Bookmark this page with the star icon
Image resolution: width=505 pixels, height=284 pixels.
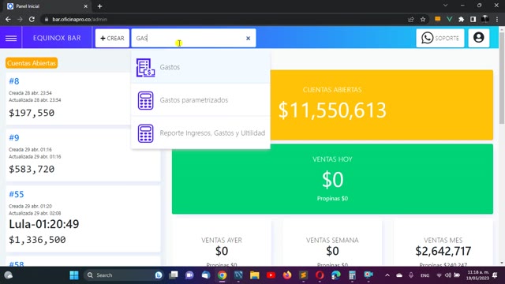tap(423, 19)
